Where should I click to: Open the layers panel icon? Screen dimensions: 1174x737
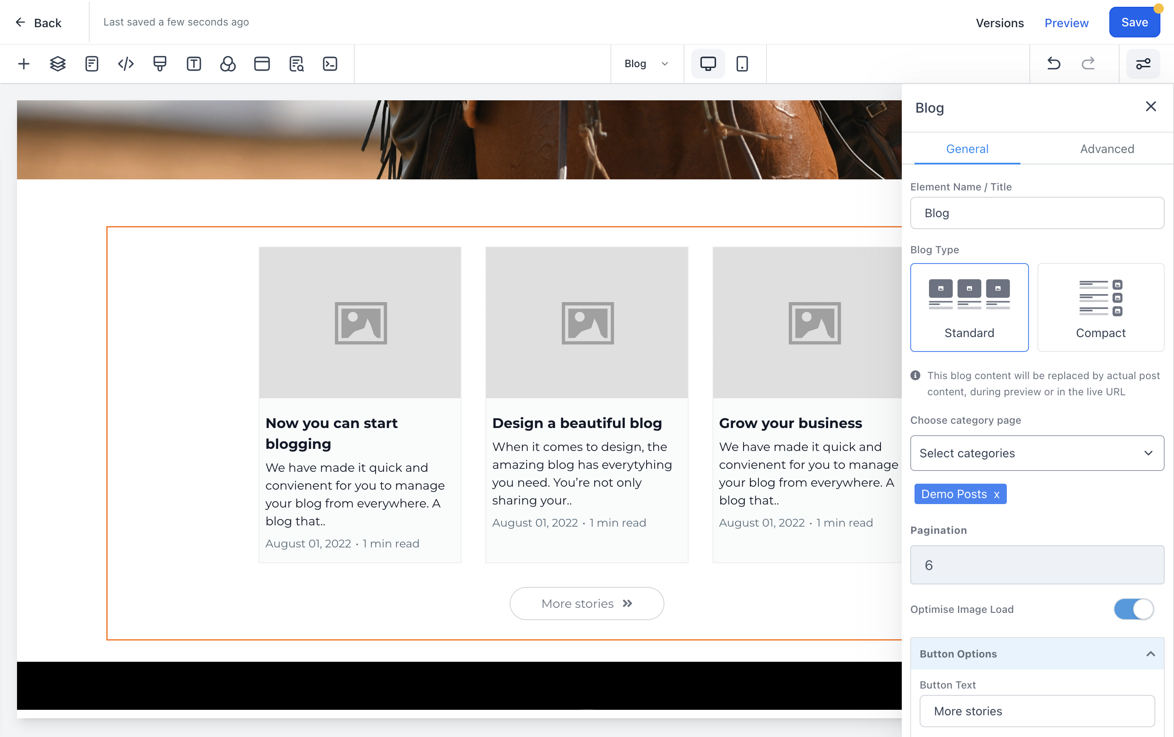(x=57, y=64)
